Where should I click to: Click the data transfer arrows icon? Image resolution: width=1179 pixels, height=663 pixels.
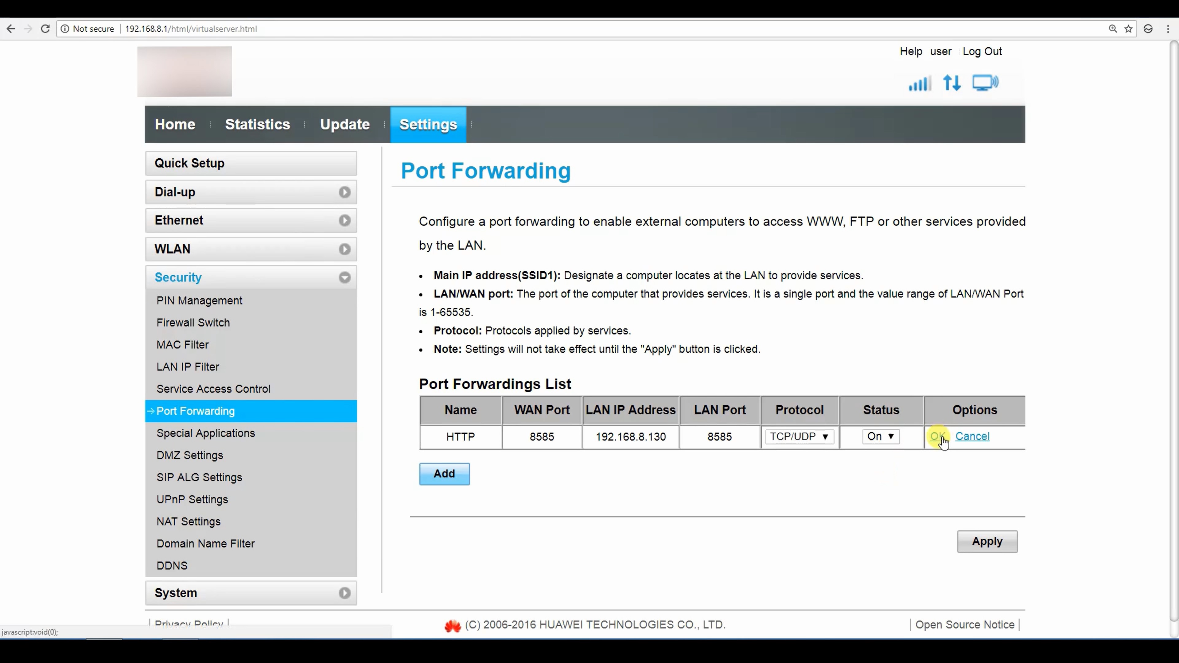pos(952,83)
